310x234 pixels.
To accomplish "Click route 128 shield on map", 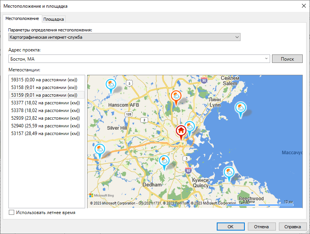I will pos(129,114).
